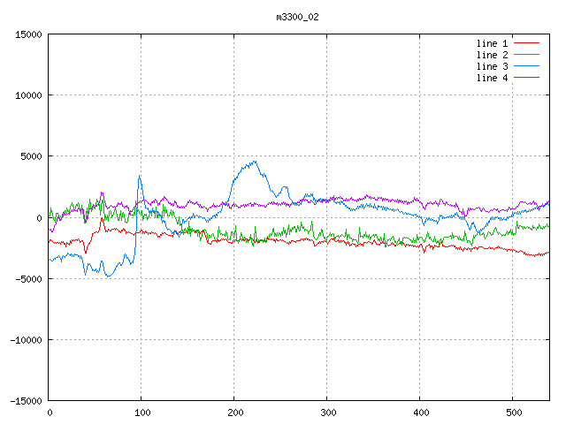Select the "line 2" legend label
The width and height of the screenshot is (566, 424).
[x=493, y=55]
